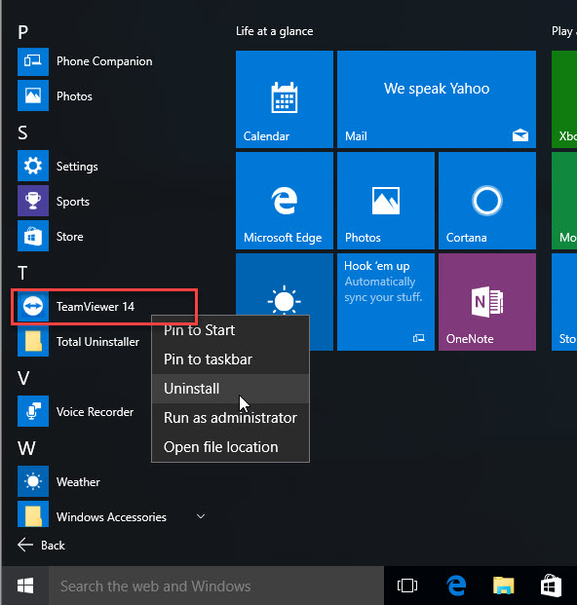Select Uninstall in the context menu
Viewport: 577px width, 605px height.
click(x=230, y=389)
